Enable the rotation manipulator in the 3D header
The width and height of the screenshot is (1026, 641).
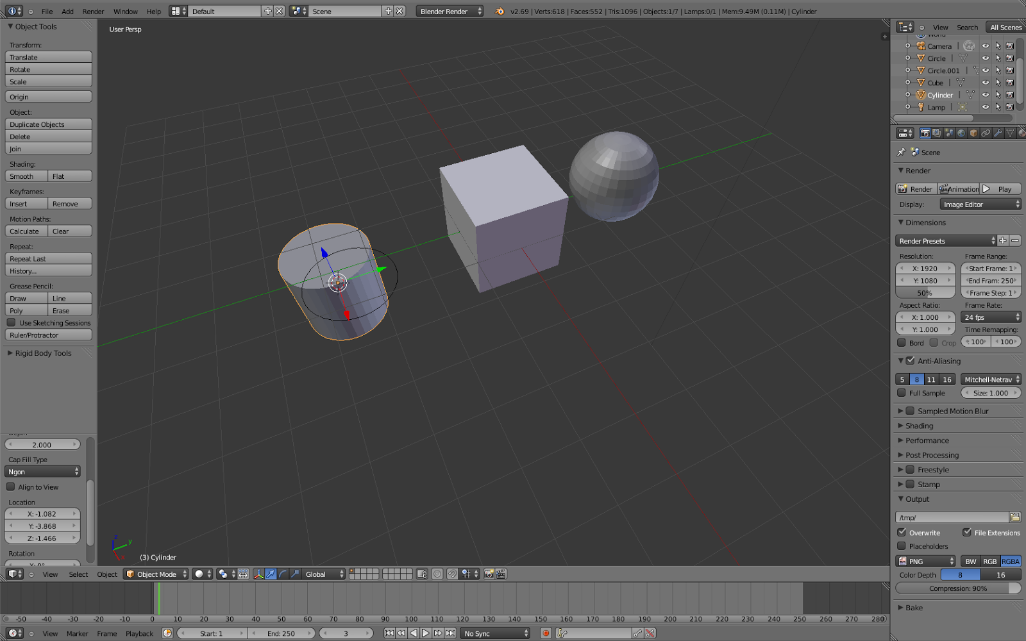coord(283,574)
